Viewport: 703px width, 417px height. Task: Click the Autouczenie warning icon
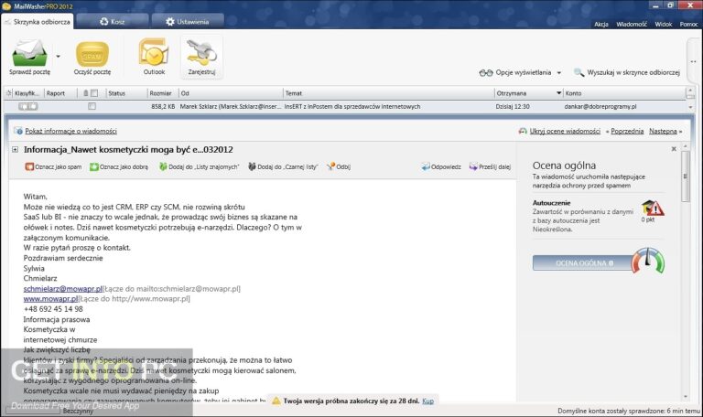[x=653, y=208]
